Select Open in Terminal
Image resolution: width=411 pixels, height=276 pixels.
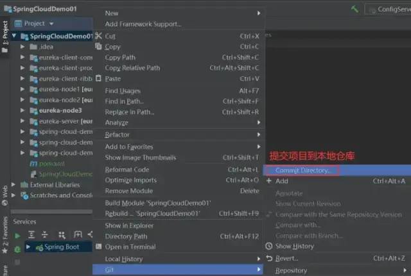coord(179,247)
